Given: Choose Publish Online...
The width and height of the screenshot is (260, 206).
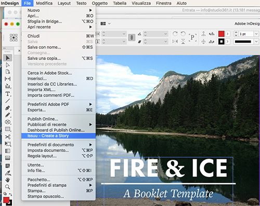Looking at the screenshot, I should (x=59, y=119).
